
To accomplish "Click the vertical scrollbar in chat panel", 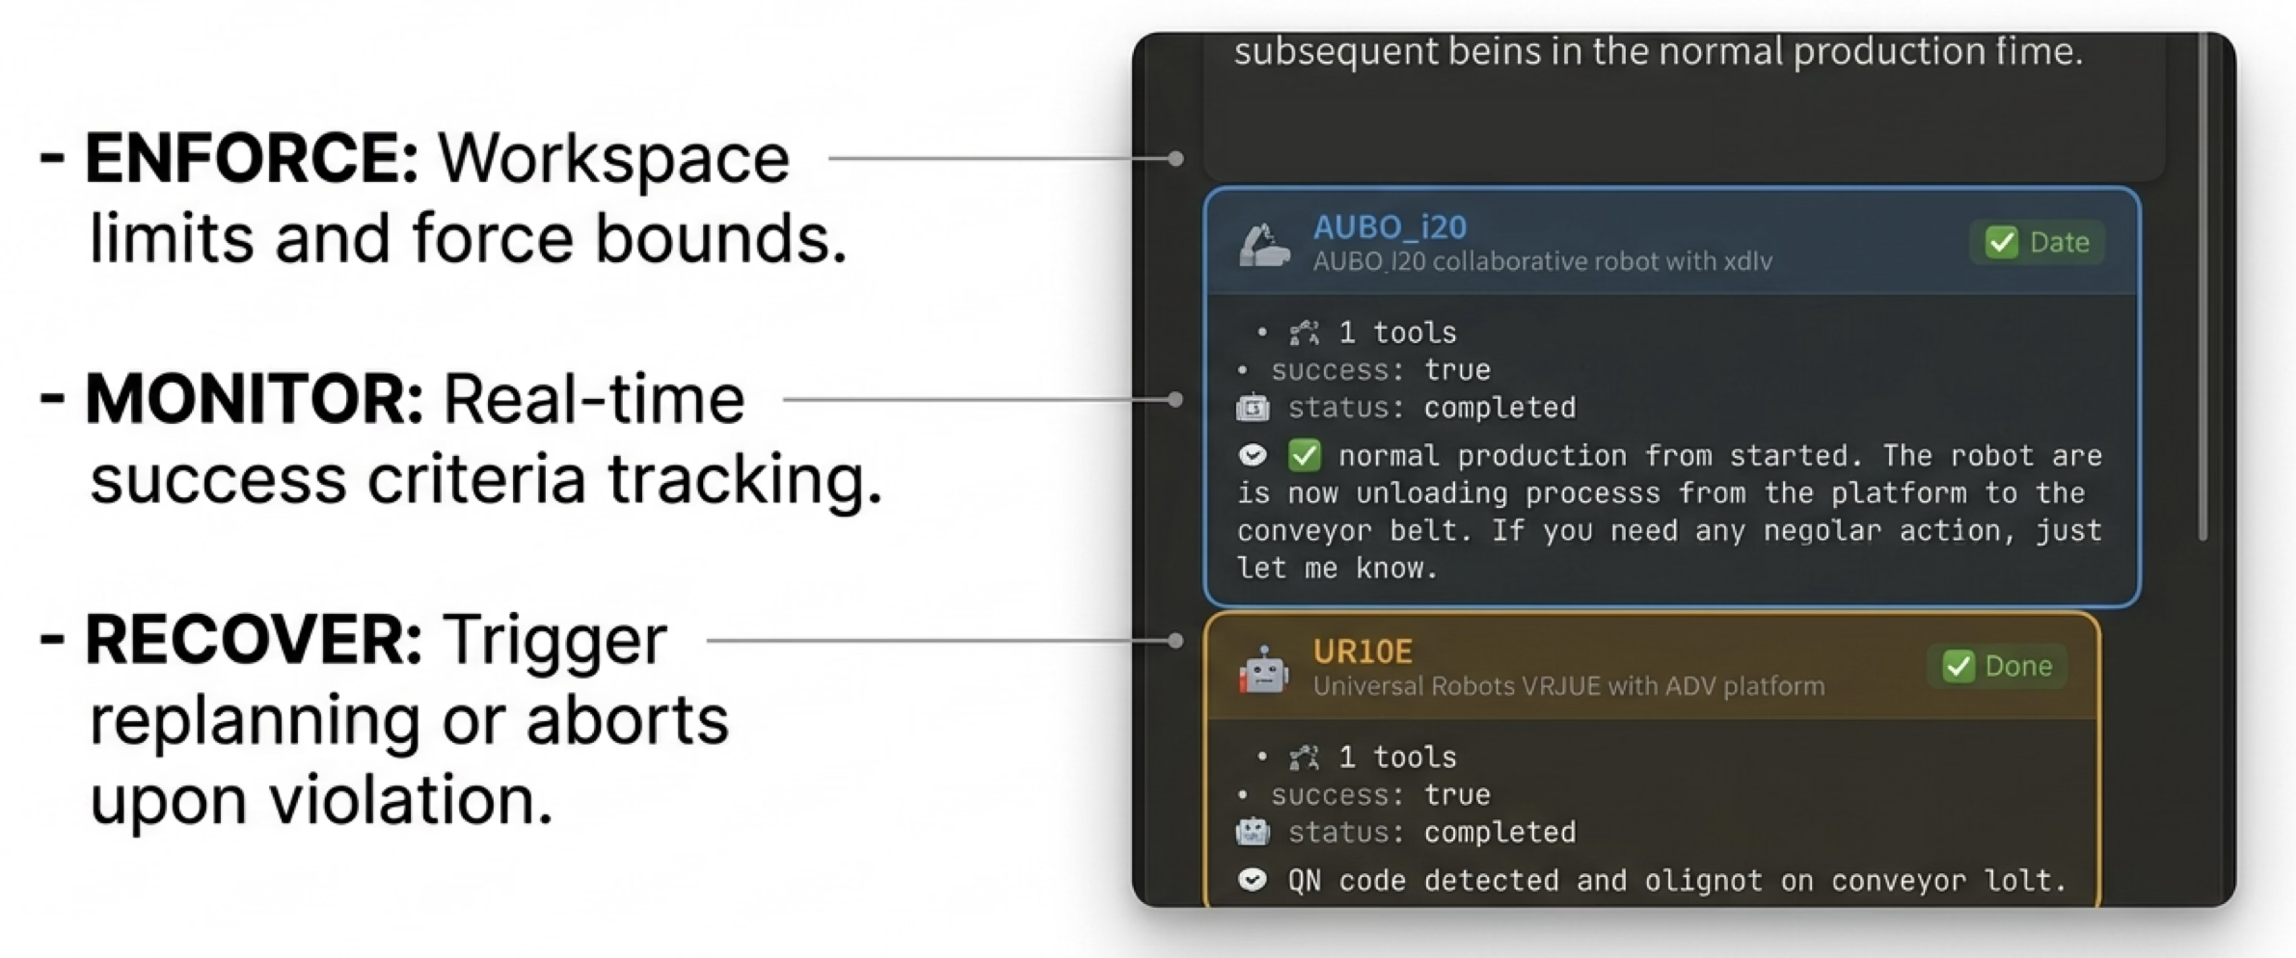I will [x=2203, y=289].
